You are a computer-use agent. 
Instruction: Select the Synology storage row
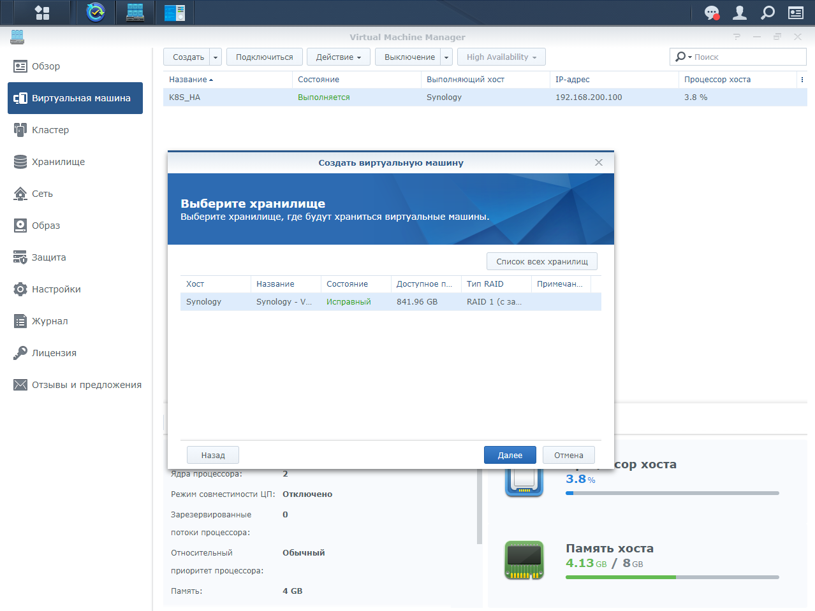(391, 302)
